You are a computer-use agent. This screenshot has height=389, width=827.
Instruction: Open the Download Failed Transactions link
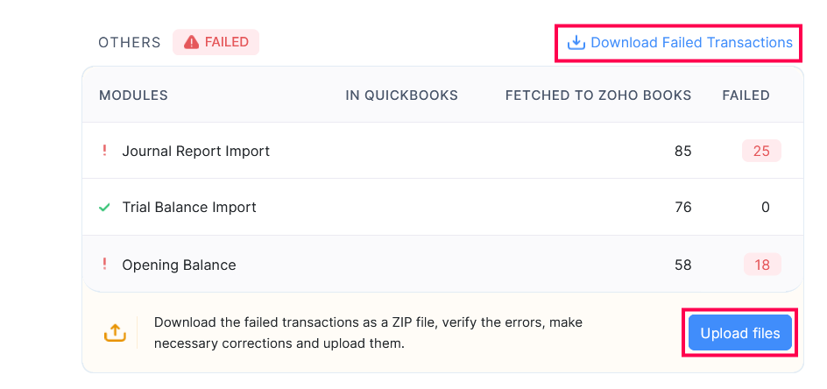[690, 42]
